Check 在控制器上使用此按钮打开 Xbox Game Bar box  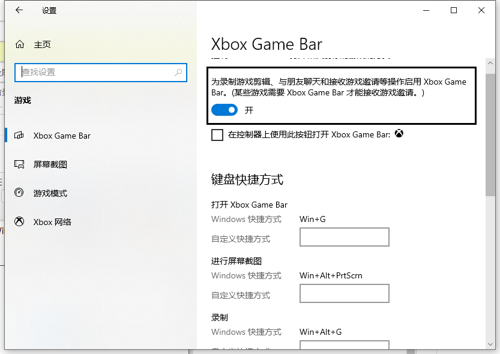[x=217, y=135]
